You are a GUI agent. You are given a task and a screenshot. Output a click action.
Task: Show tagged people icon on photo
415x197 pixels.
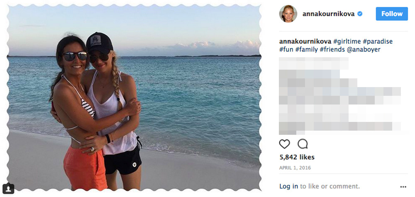[x=8, y=188]
